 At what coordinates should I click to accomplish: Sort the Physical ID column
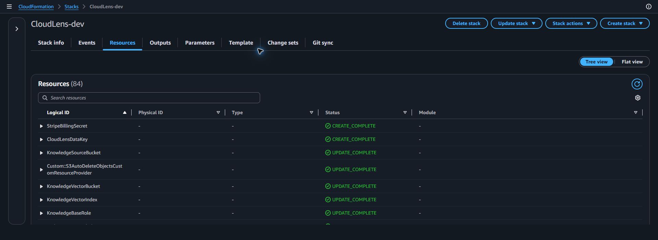point(218,112)
